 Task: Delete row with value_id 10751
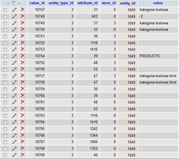tap(23, 36)
